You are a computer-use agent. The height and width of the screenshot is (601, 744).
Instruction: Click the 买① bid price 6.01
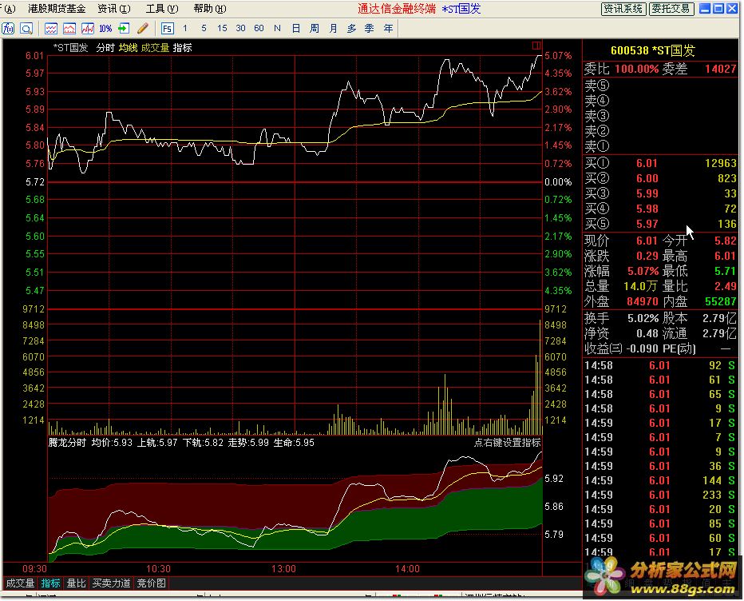coord(647,163)
